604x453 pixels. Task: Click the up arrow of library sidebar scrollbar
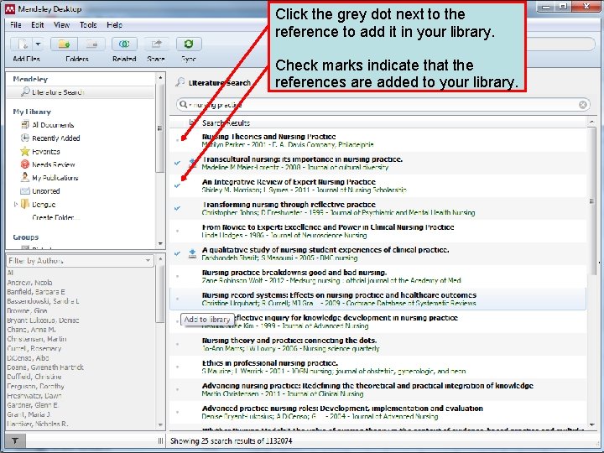pyautogui.click(x=160, y=78)
